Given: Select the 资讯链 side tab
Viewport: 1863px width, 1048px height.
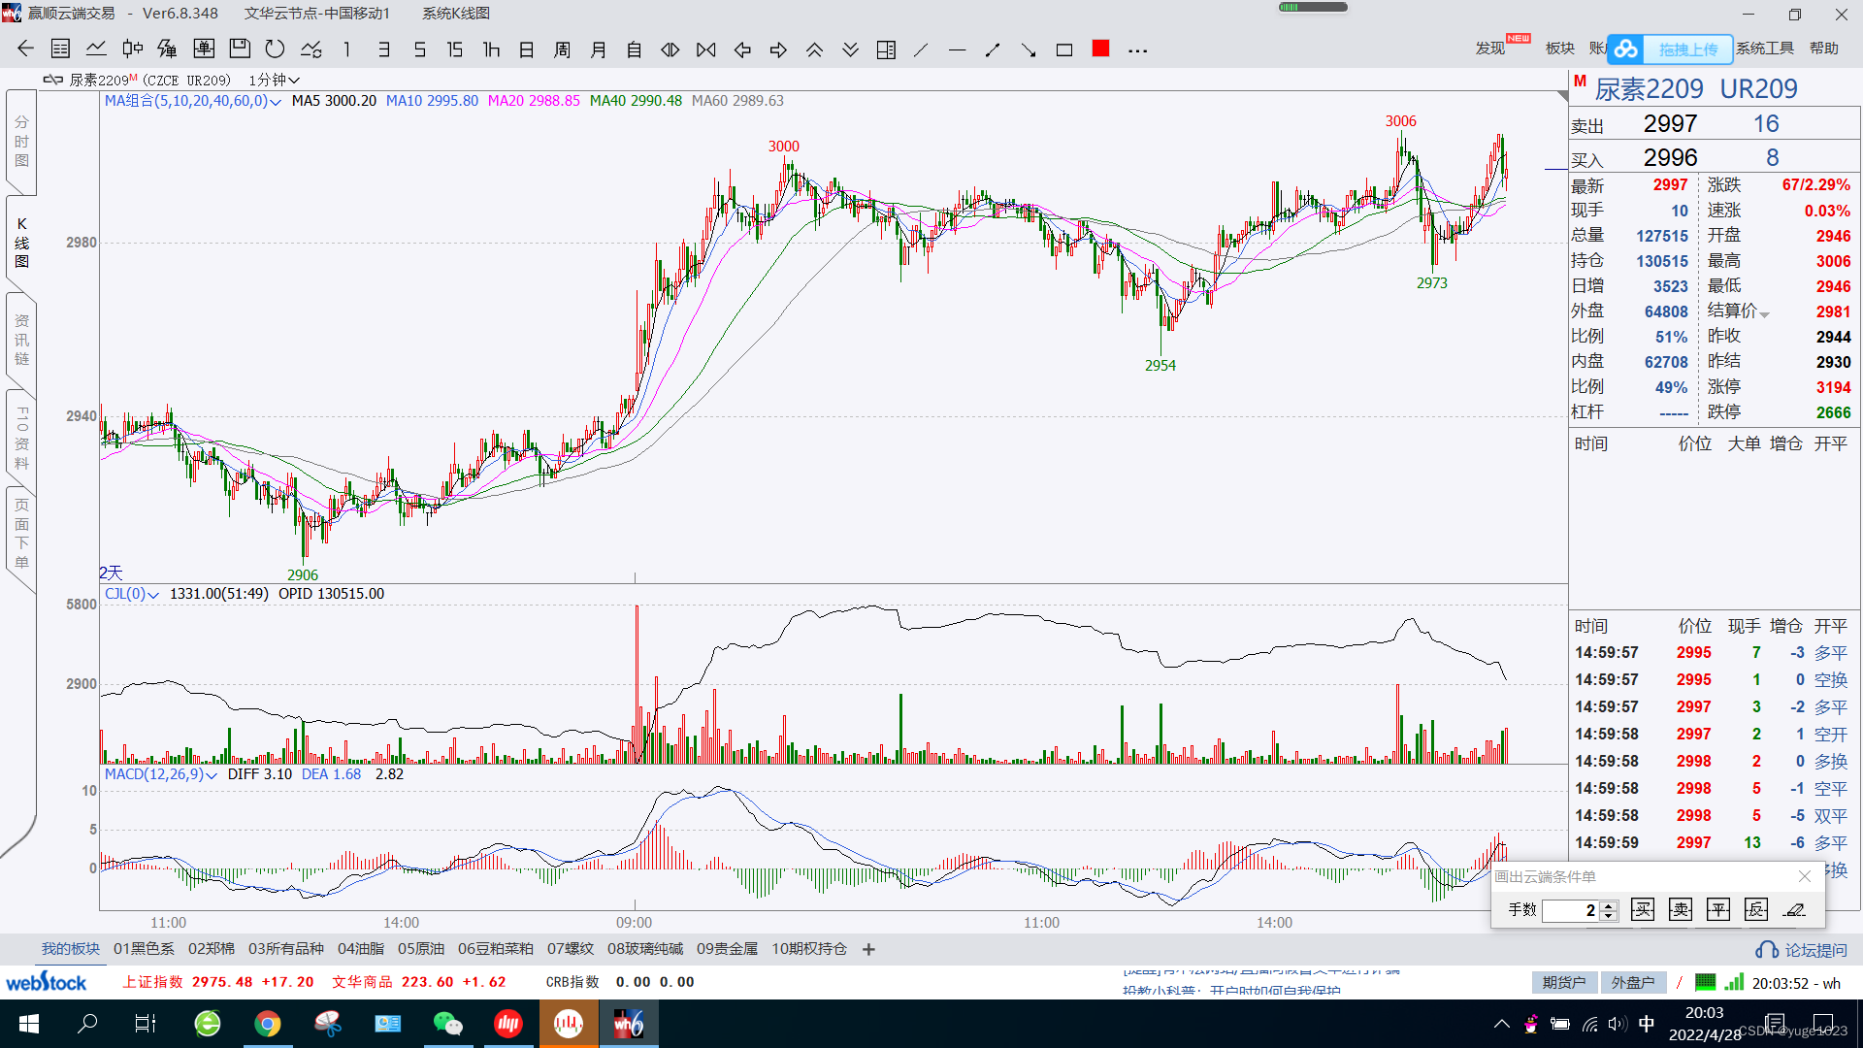Looking at the screenshot, I should (x=21, y=340).
